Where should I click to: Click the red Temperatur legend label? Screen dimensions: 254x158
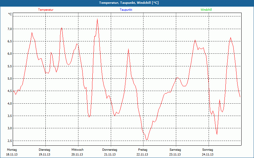[x=46, y=10]
